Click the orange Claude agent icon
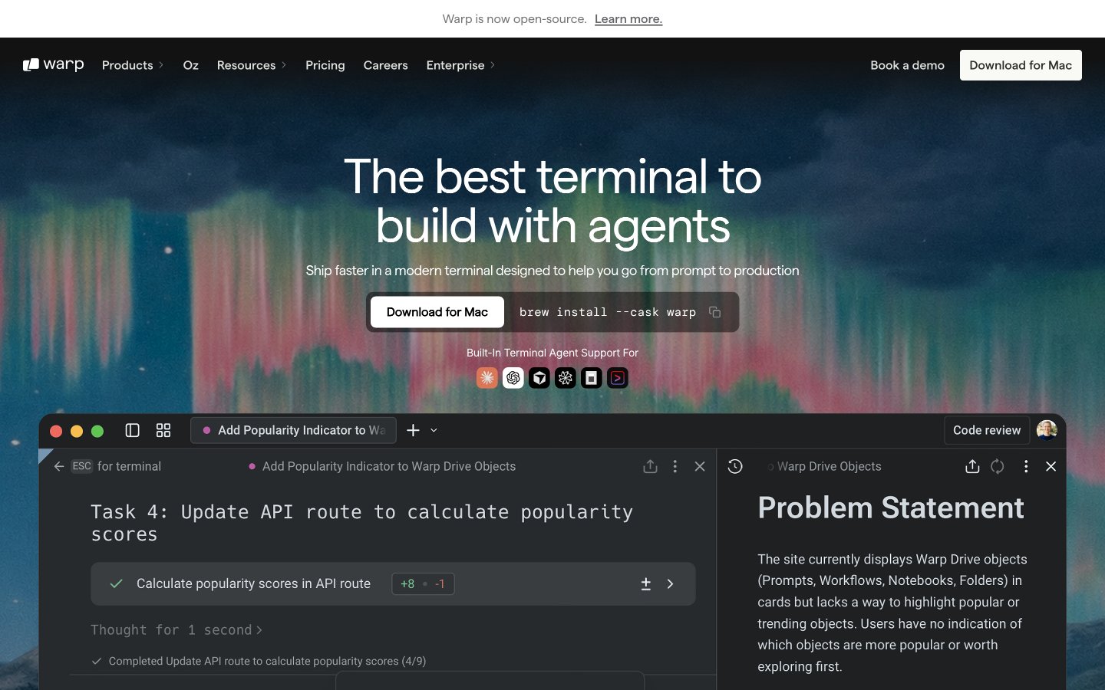Image resolution: width=1105 pixels, height=690 pixels. (487, 378)
